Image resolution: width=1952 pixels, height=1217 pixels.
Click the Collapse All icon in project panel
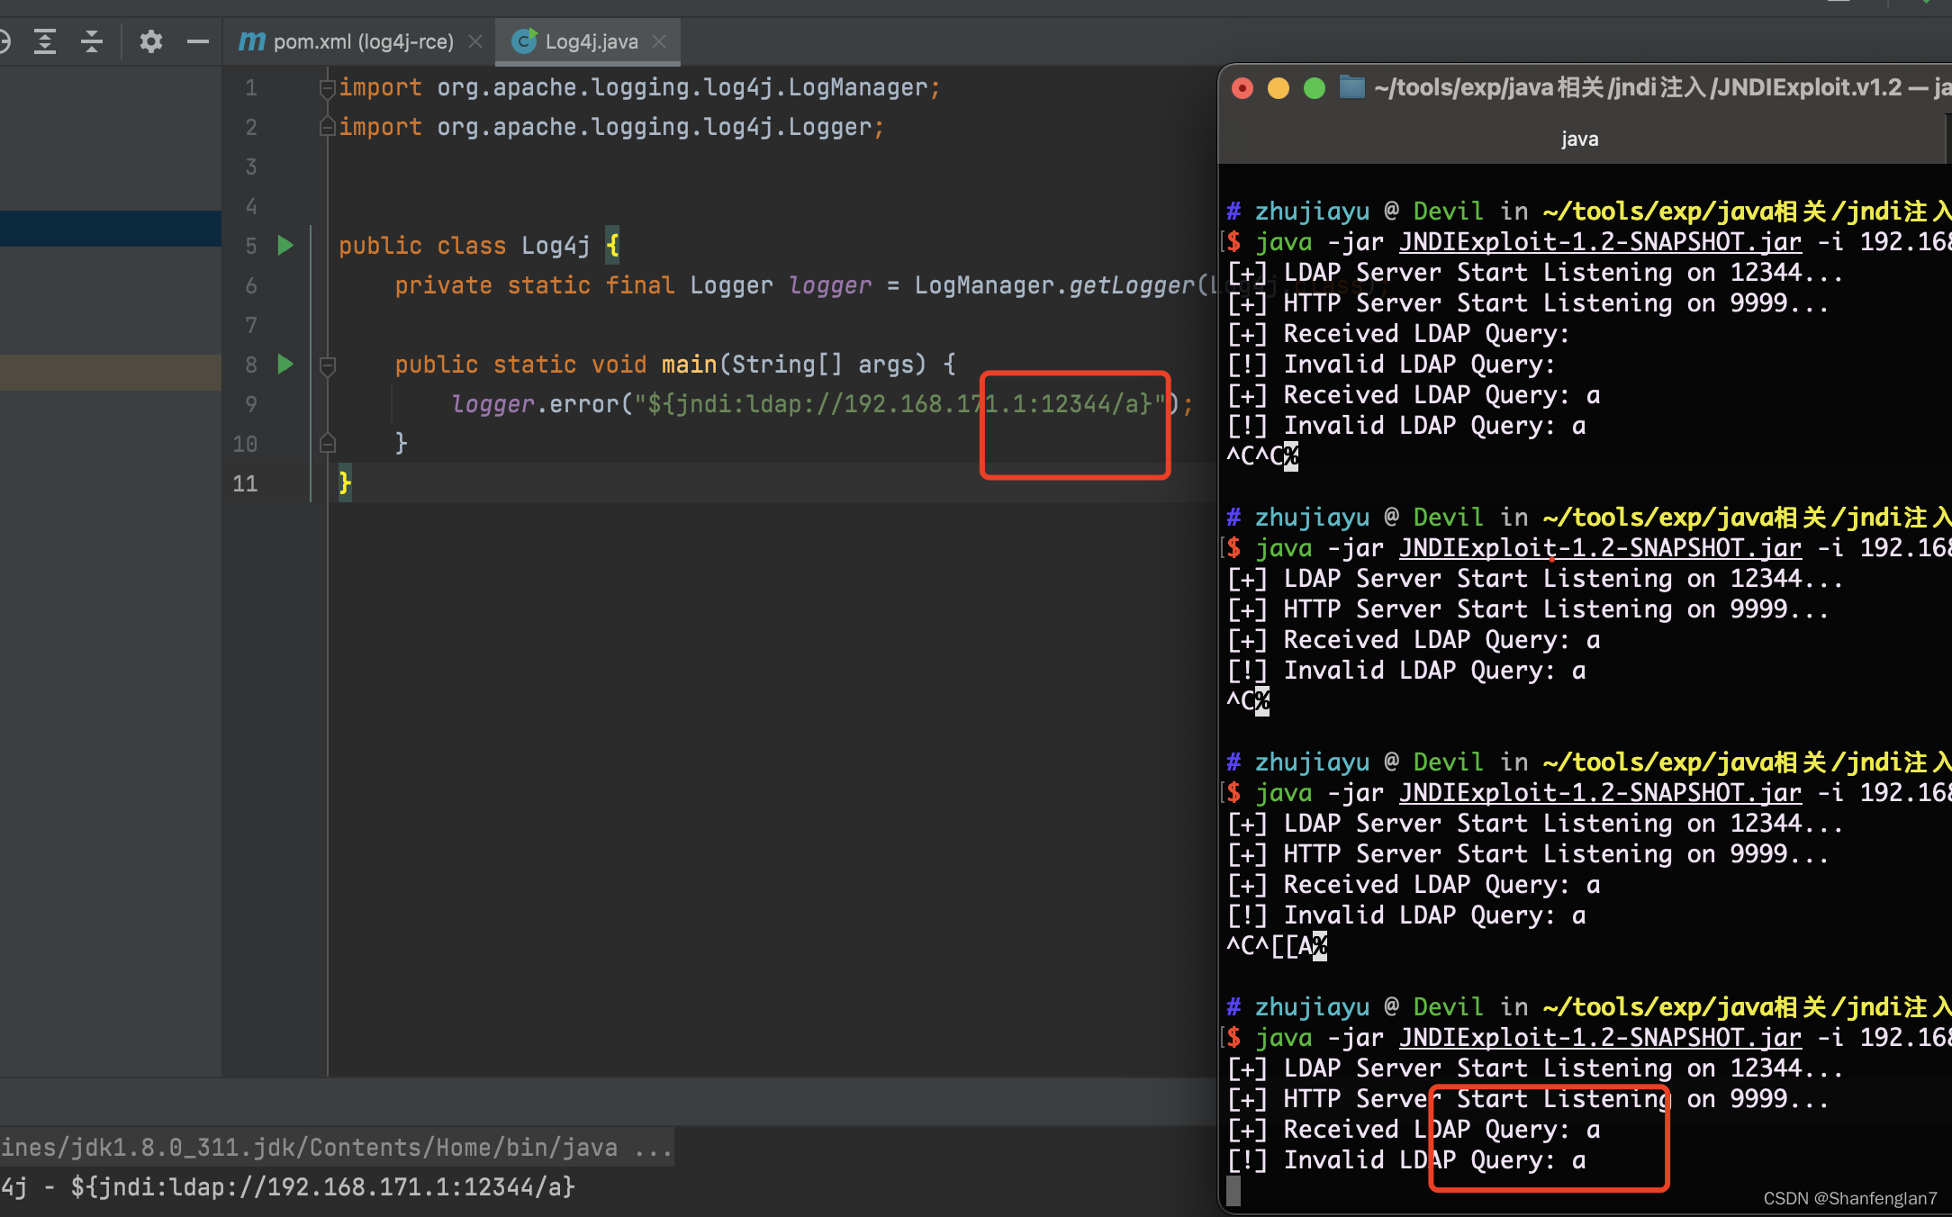pos(92,41)
